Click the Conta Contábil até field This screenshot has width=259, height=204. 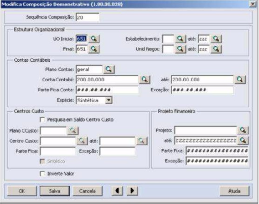tap(202, 80)
